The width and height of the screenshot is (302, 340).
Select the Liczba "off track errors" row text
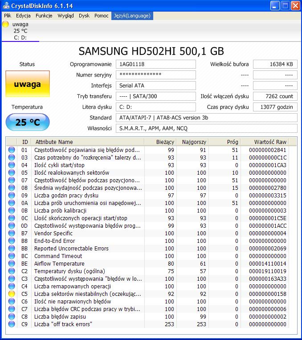(63, 324)
